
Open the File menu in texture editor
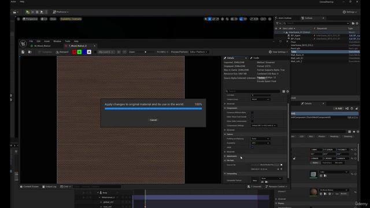tap(31, 41)
